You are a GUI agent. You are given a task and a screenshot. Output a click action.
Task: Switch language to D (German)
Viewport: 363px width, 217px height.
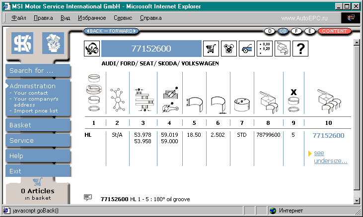click(270, 31)
